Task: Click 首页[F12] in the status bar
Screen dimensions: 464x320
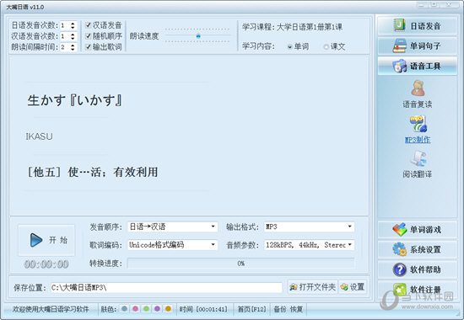Action: coord(252,309)
